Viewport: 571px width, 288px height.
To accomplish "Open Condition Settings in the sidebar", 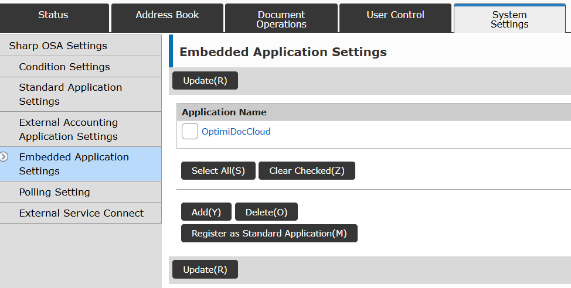I will pos(64,67).
